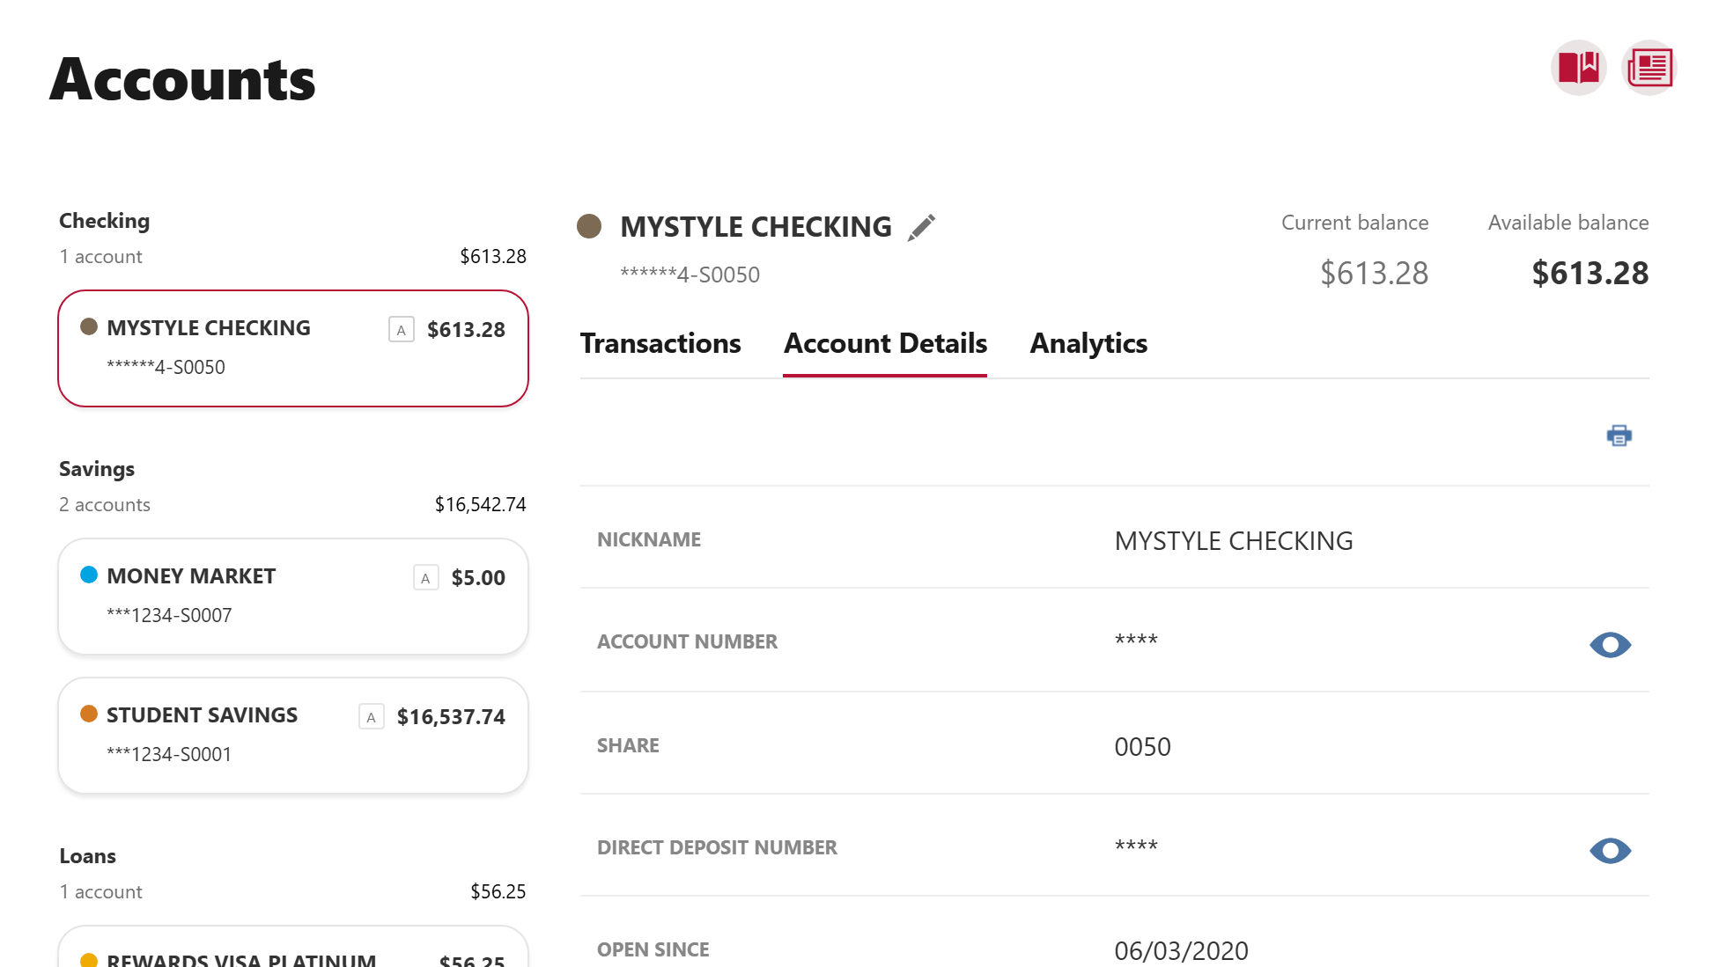
Task: Click the 'A' badge on the MYSTYLE CHECKING card
Action: click(402, 330)
